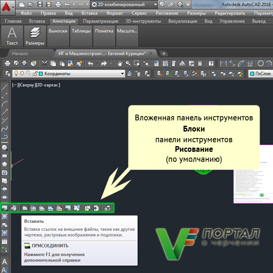Open the workspace dropdown '2D комбинированный'

[x=124, y=5]
